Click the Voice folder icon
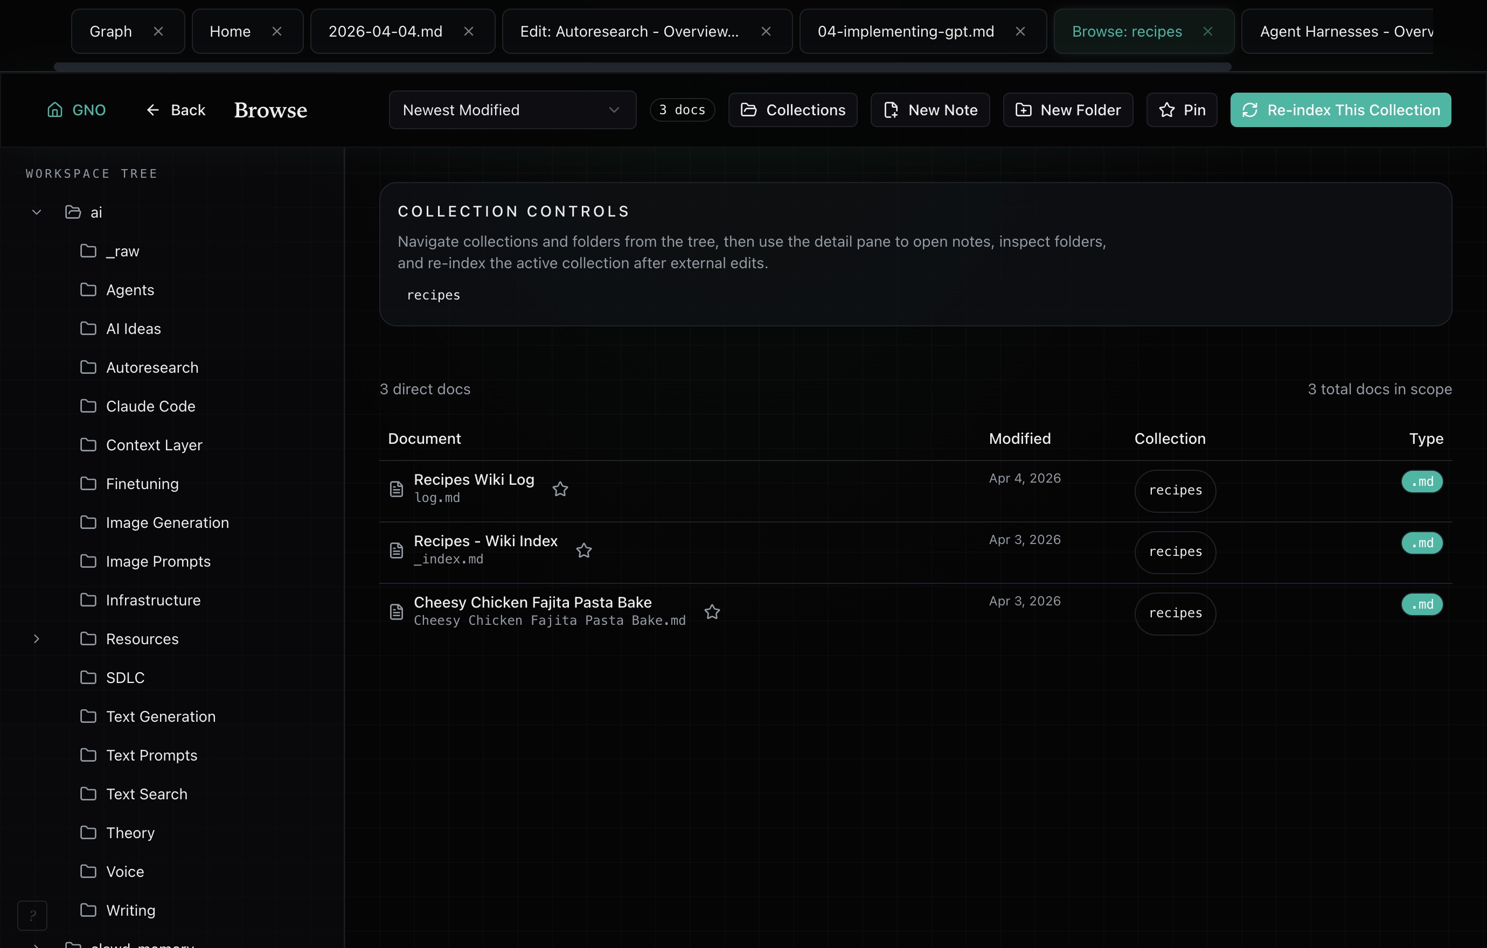Screen dimensions: 1487x948 click(x=88, y=872)
